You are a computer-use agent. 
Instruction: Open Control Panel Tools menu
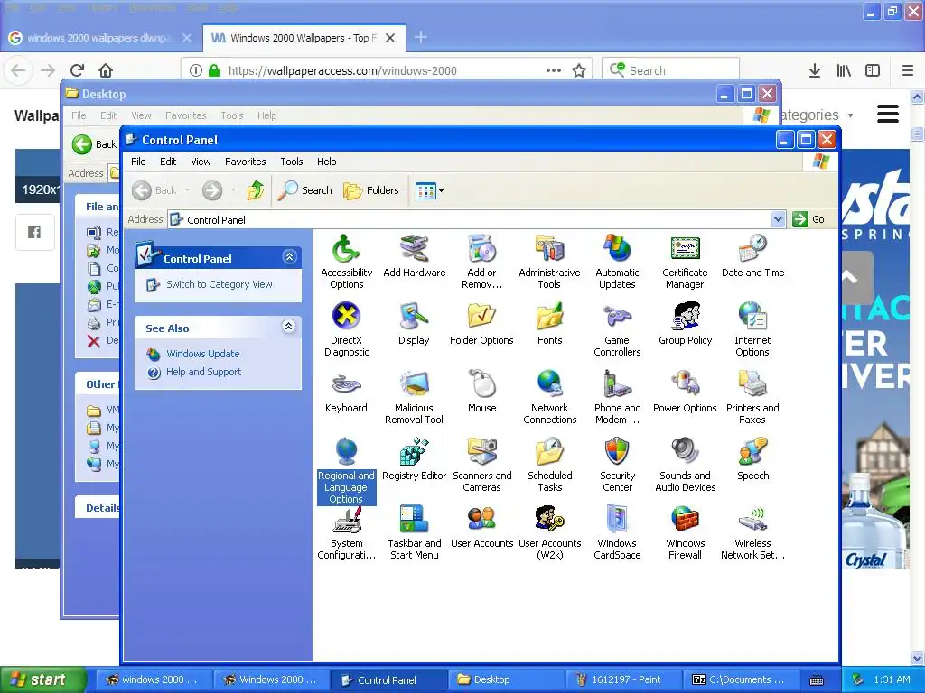coord(292,162)
